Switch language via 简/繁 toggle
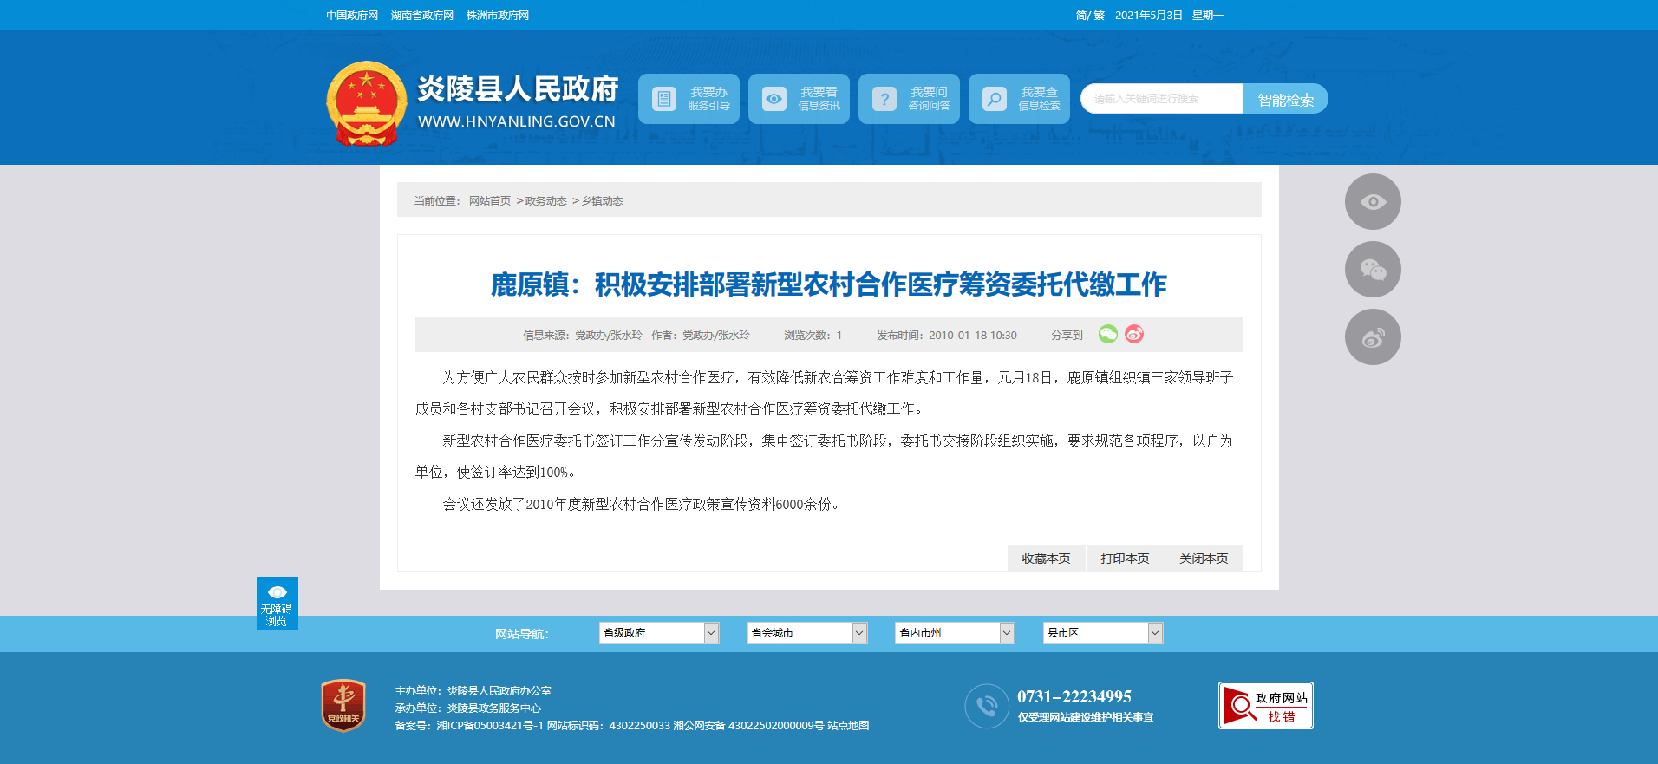 [1089, 16]
